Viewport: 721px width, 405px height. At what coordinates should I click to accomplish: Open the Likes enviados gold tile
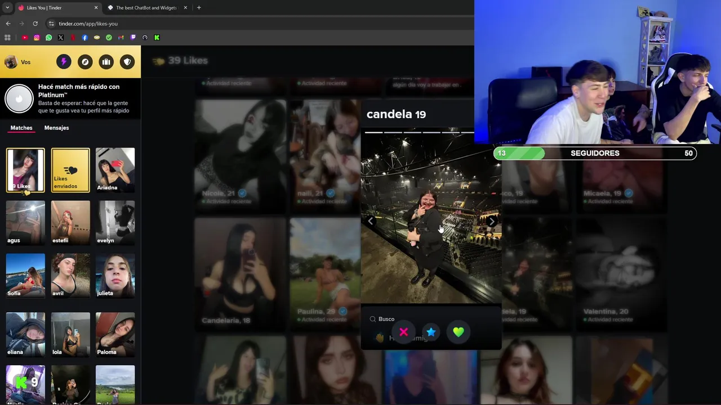70,170
